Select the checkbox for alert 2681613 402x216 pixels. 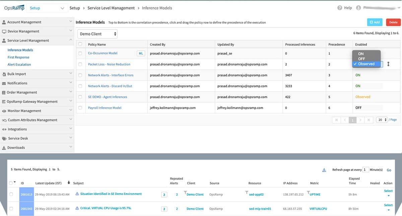11,194
